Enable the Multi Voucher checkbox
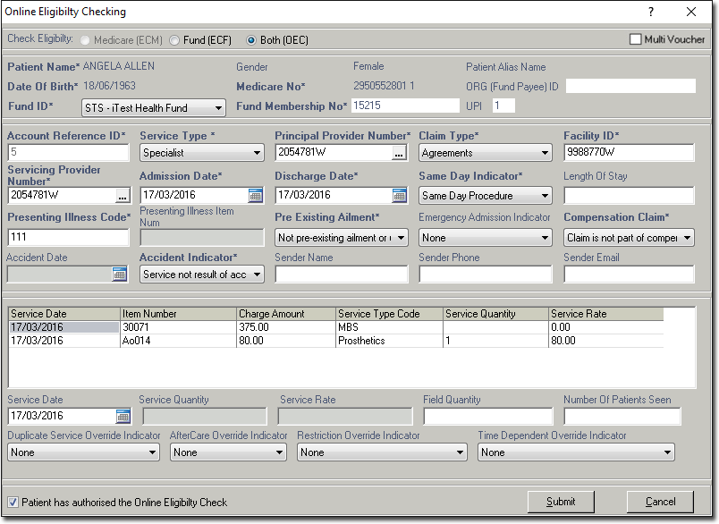The height and width of the screenshot is (524, 719). (636, 39)
